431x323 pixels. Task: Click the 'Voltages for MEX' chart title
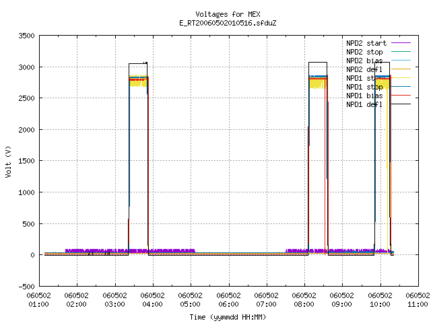pyautogui.click(x=228, y=14)
